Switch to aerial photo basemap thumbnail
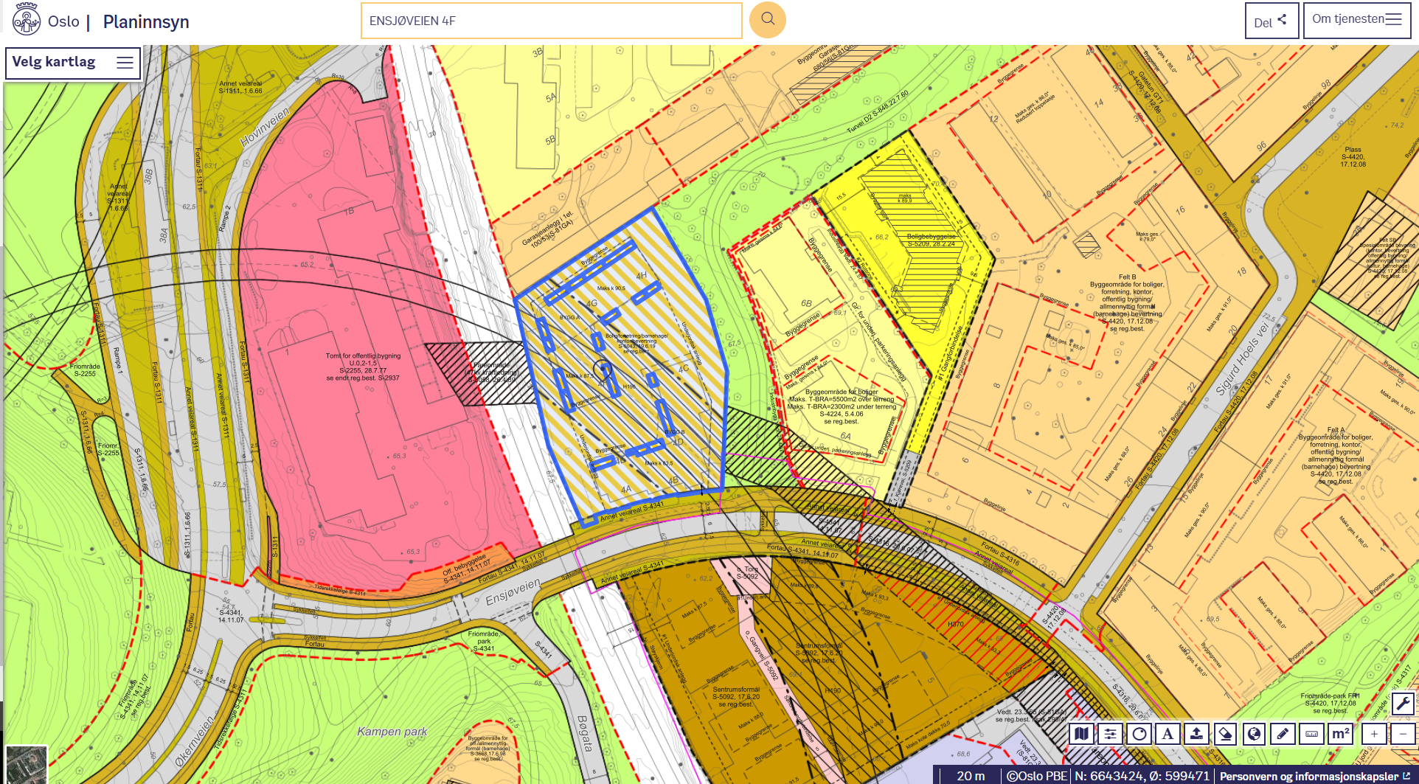Image resolution: width=1419 pixels, height=784 pixels. click(27, 765)
